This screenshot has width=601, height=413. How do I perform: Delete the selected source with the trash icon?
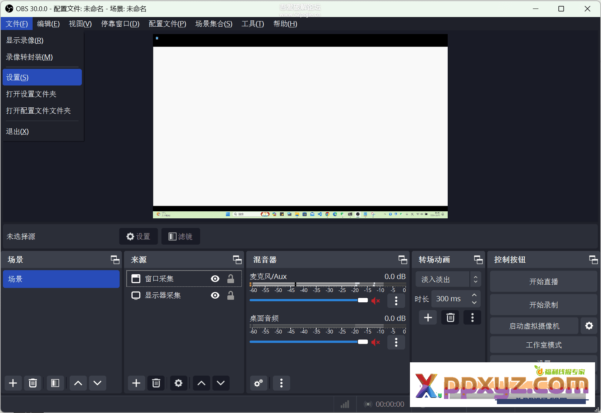coord(156,383)
